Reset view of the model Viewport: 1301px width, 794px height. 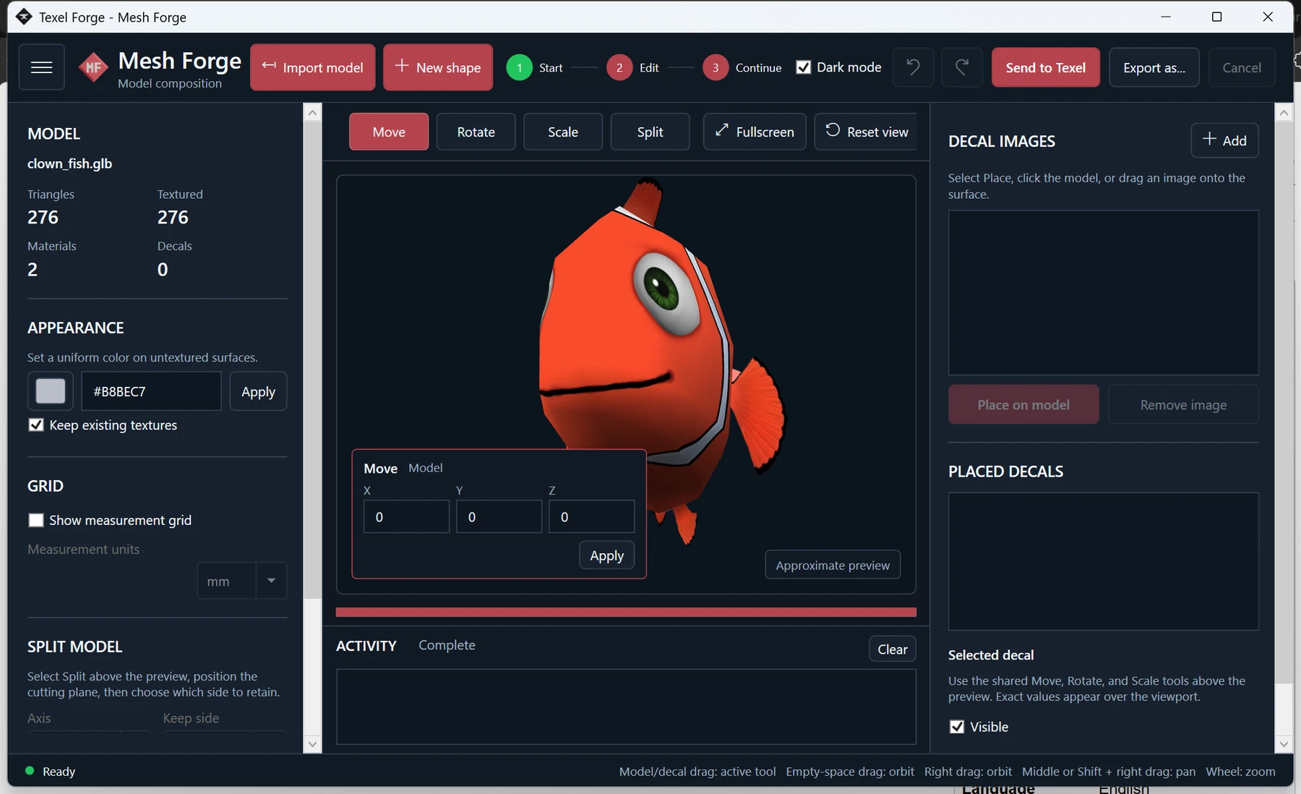[x=866, y=132]
